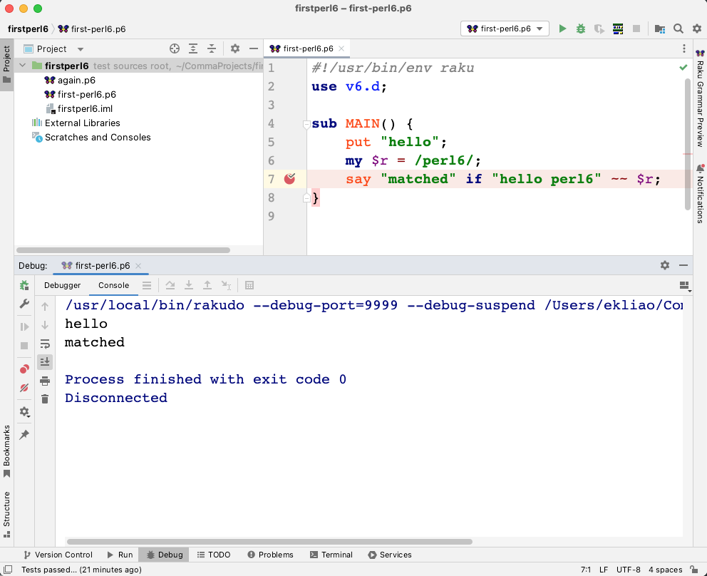The width and height of the screenshot is (707, 576).
Task: Hide the Project tool window
Action: (x=254, y=48)
